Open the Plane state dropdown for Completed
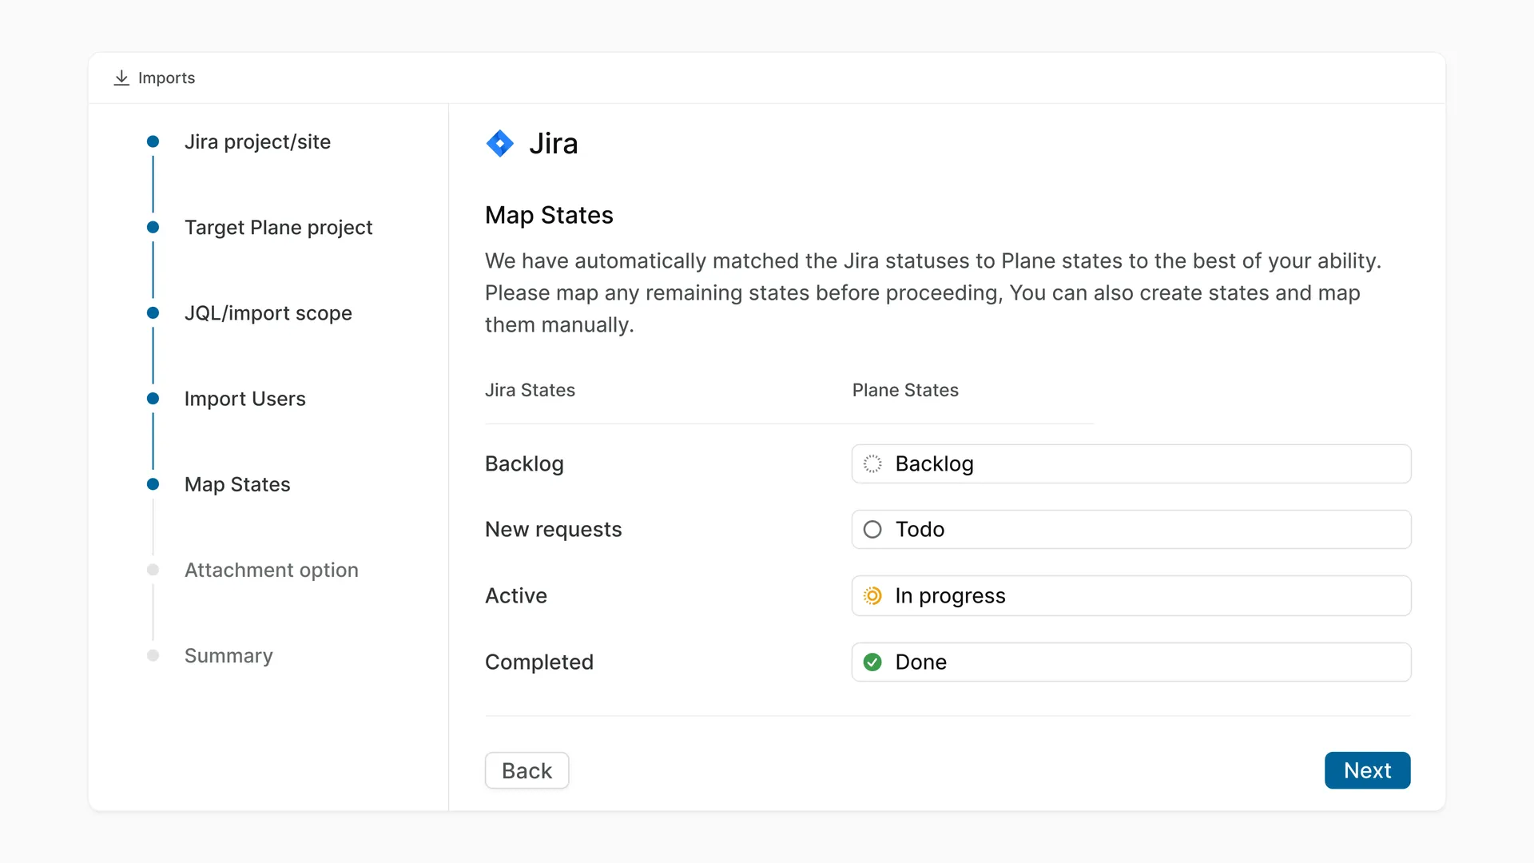 [1131, 662]
